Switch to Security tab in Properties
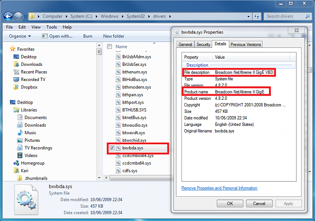315x221 pixels. point(203,44)
